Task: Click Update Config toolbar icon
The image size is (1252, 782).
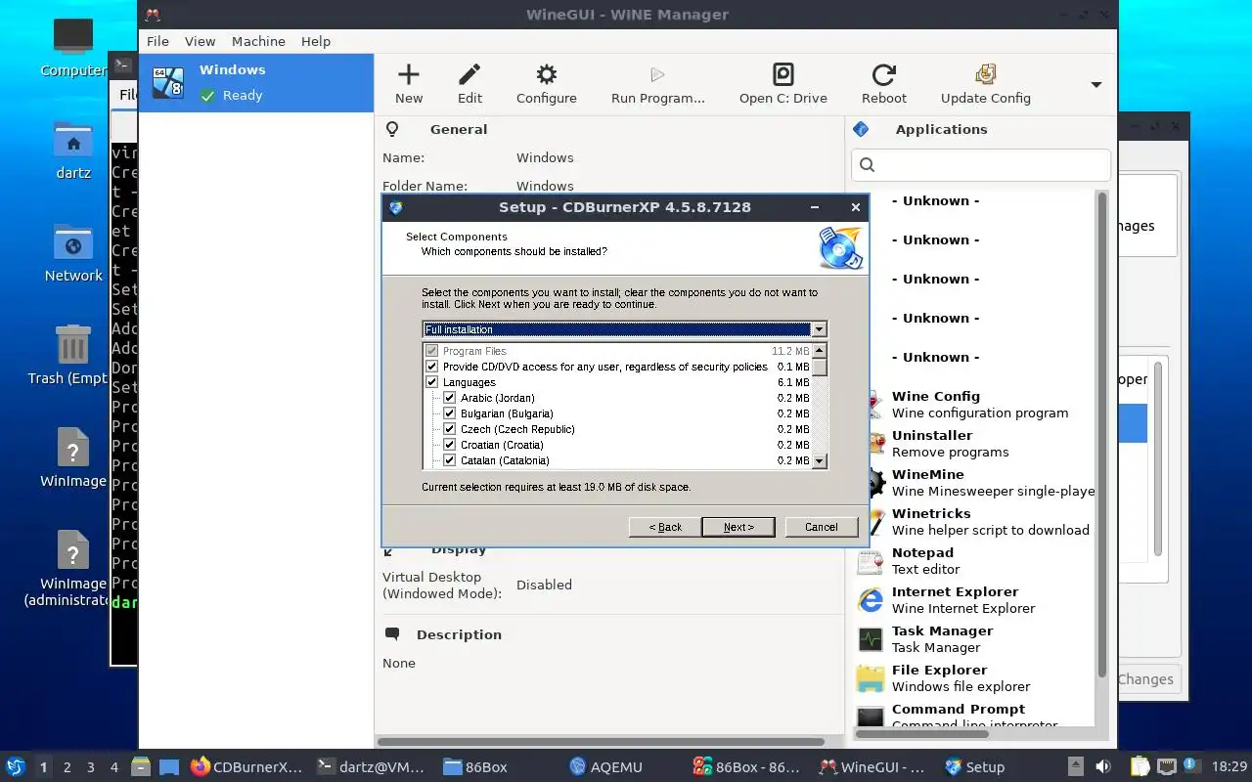Action: pyautogui.click(x=985, y=84)
